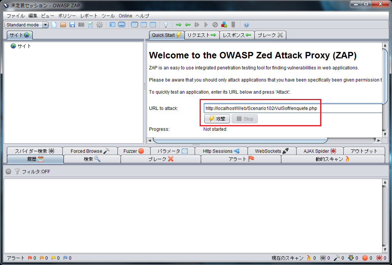The height and width of the screenshot is (265, 392).
Task: Switch to the リクエスト tab
Action: 202,35
